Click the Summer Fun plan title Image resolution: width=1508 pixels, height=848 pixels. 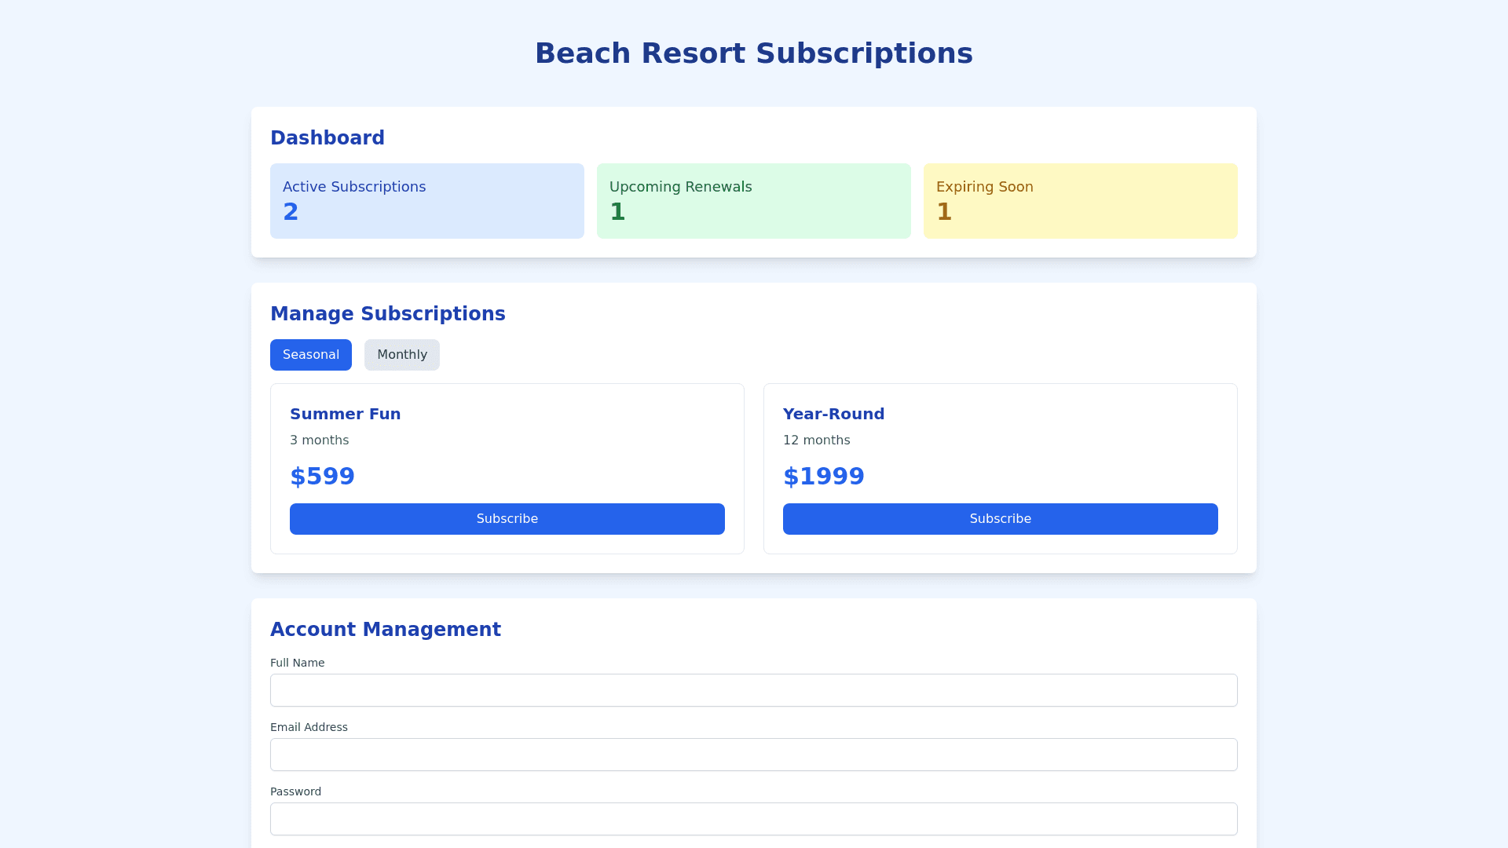click(x=345, y=414)
